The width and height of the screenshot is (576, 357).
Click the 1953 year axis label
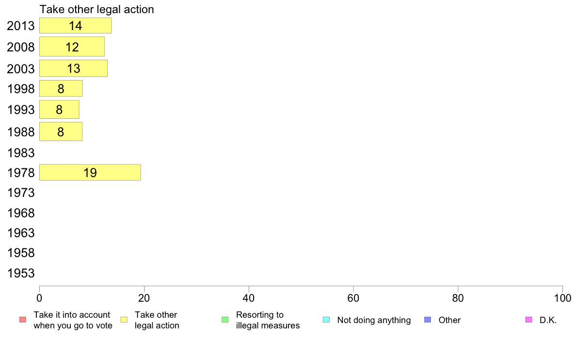[x=21, y=273]
